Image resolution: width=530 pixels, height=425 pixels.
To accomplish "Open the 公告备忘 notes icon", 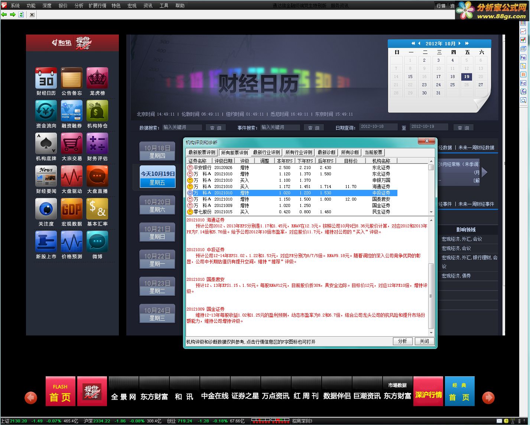I will tap(72, 78).
